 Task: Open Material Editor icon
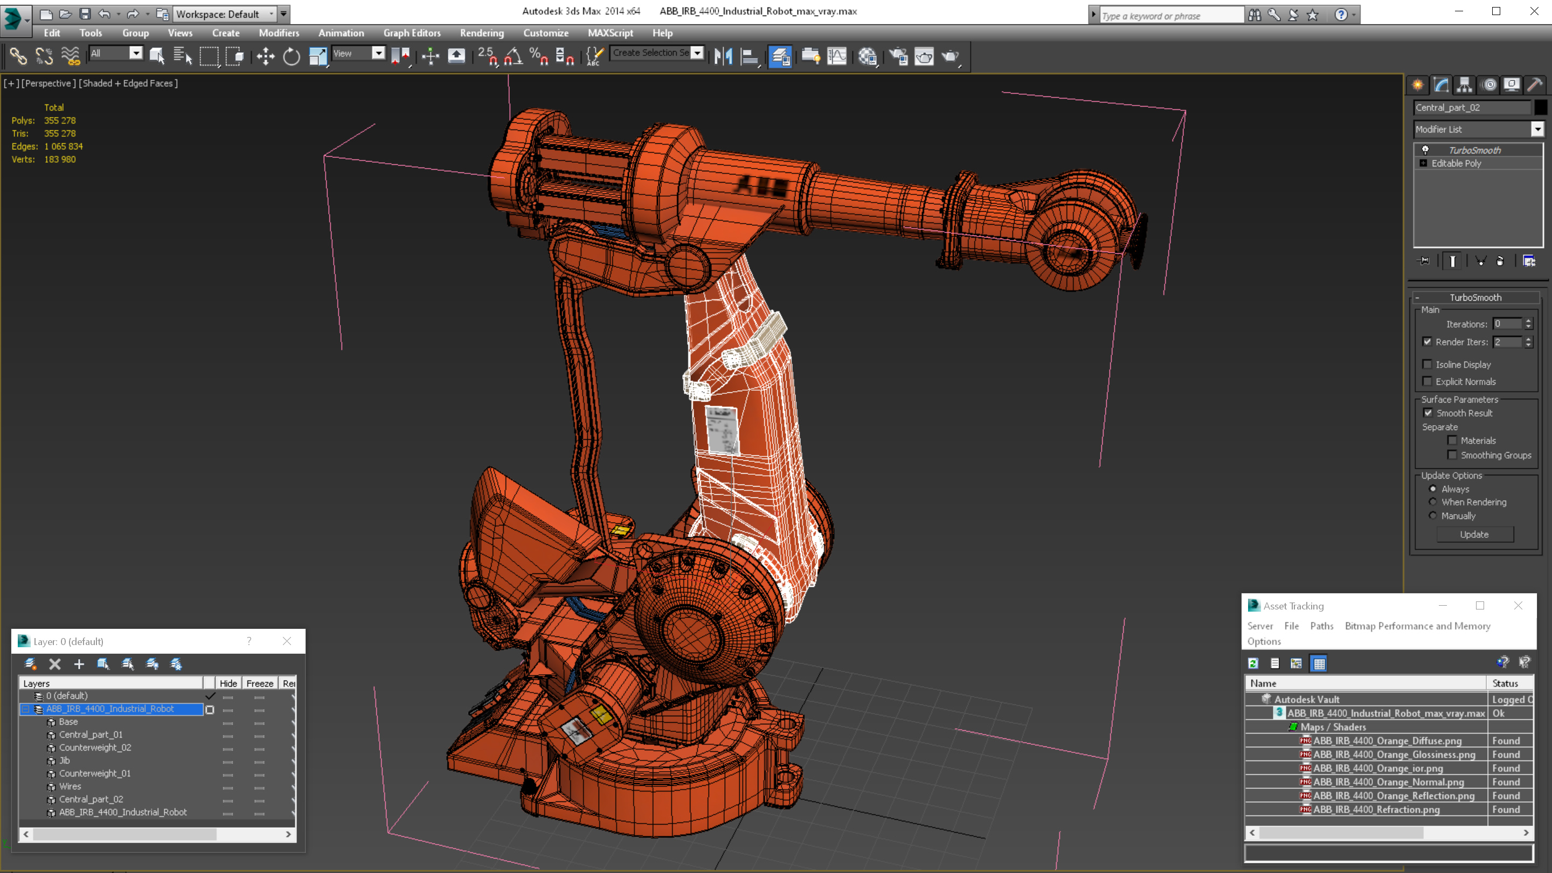tap(868, 56)
